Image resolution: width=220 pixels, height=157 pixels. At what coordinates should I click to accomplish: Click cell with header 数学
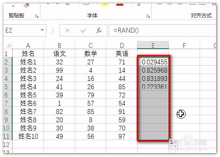click(x=91, y=53)
